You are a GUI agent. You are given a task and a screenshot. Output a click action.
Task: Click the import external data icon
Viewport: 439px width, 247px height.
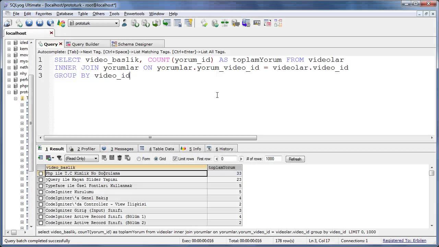135,23
